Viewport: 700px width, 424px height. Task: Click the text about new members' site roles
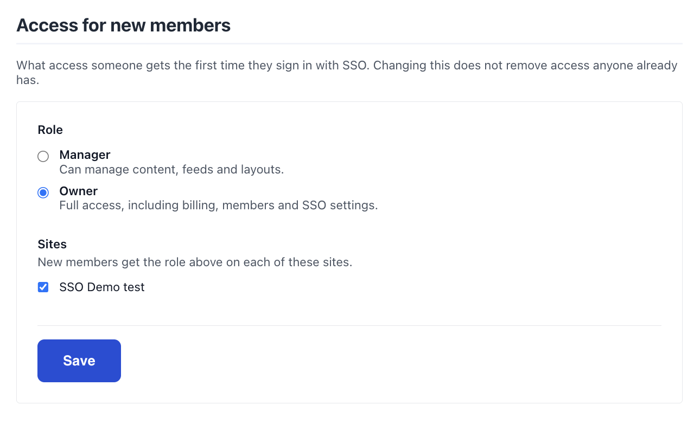click(x=195, y=262)
